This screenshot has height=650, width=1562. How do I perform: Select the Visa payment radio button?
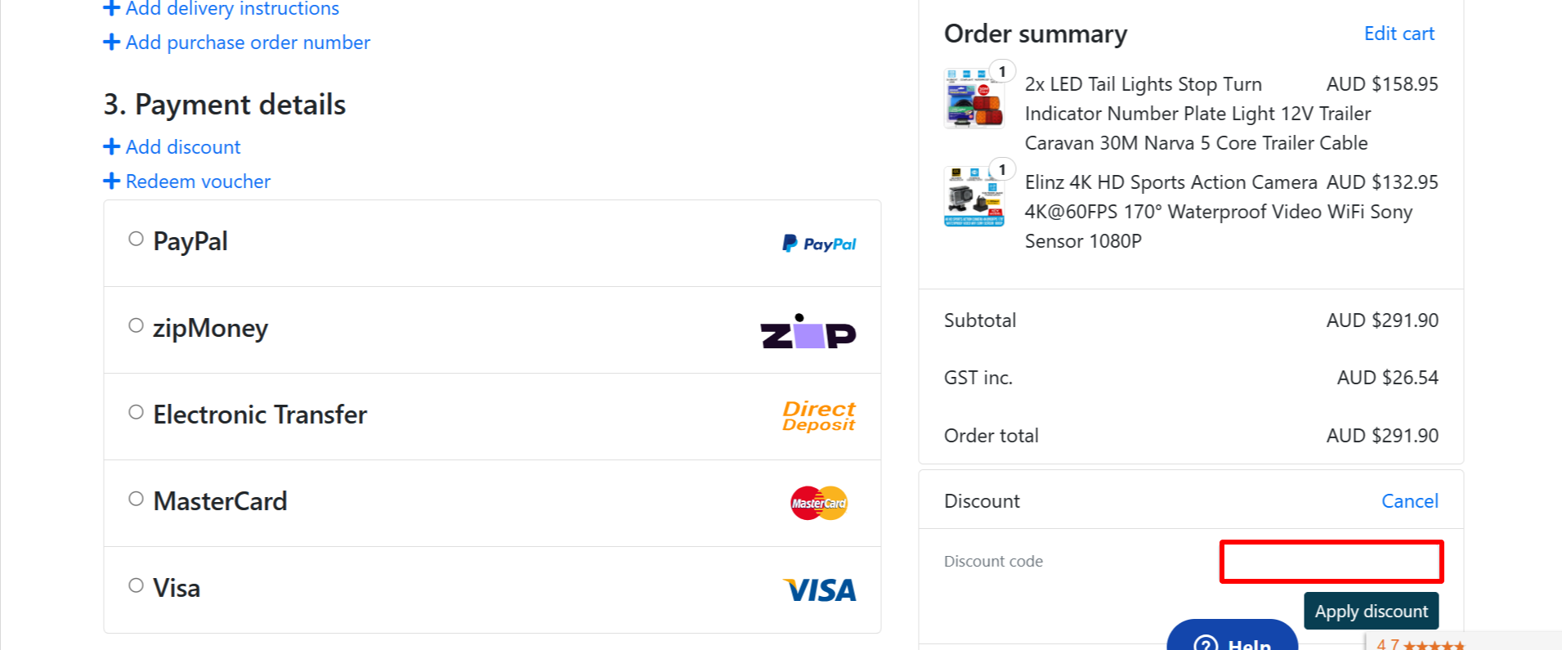pyautogui.click(x=136, y=585)
